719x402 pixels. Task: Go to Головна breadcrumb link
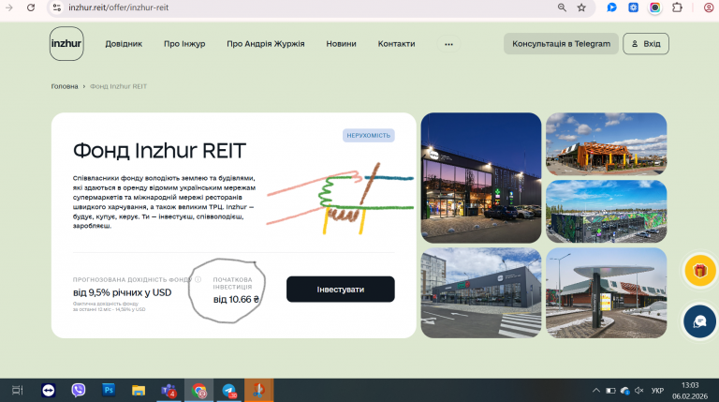(65, 86)
